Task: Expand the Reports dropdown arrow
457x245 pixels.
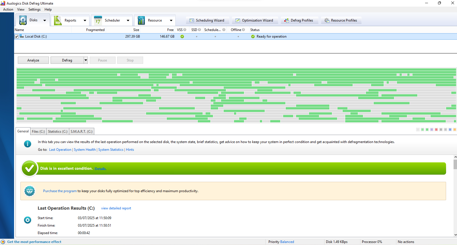Action: point(85,20)
